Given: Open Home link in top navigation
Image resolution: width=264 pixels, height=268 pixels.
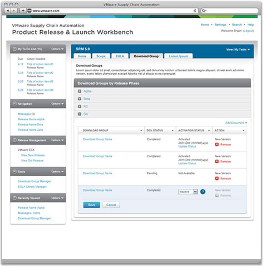Looking at the screenshot, I should [205, 25].
